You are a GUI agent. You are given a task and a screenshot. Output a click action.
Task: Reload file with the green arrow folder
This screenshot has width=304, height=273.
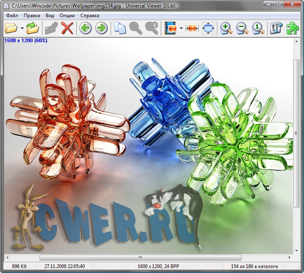(33, 28)
